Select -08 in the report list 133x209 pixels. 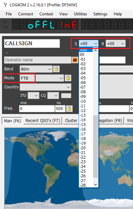(86, 92)
